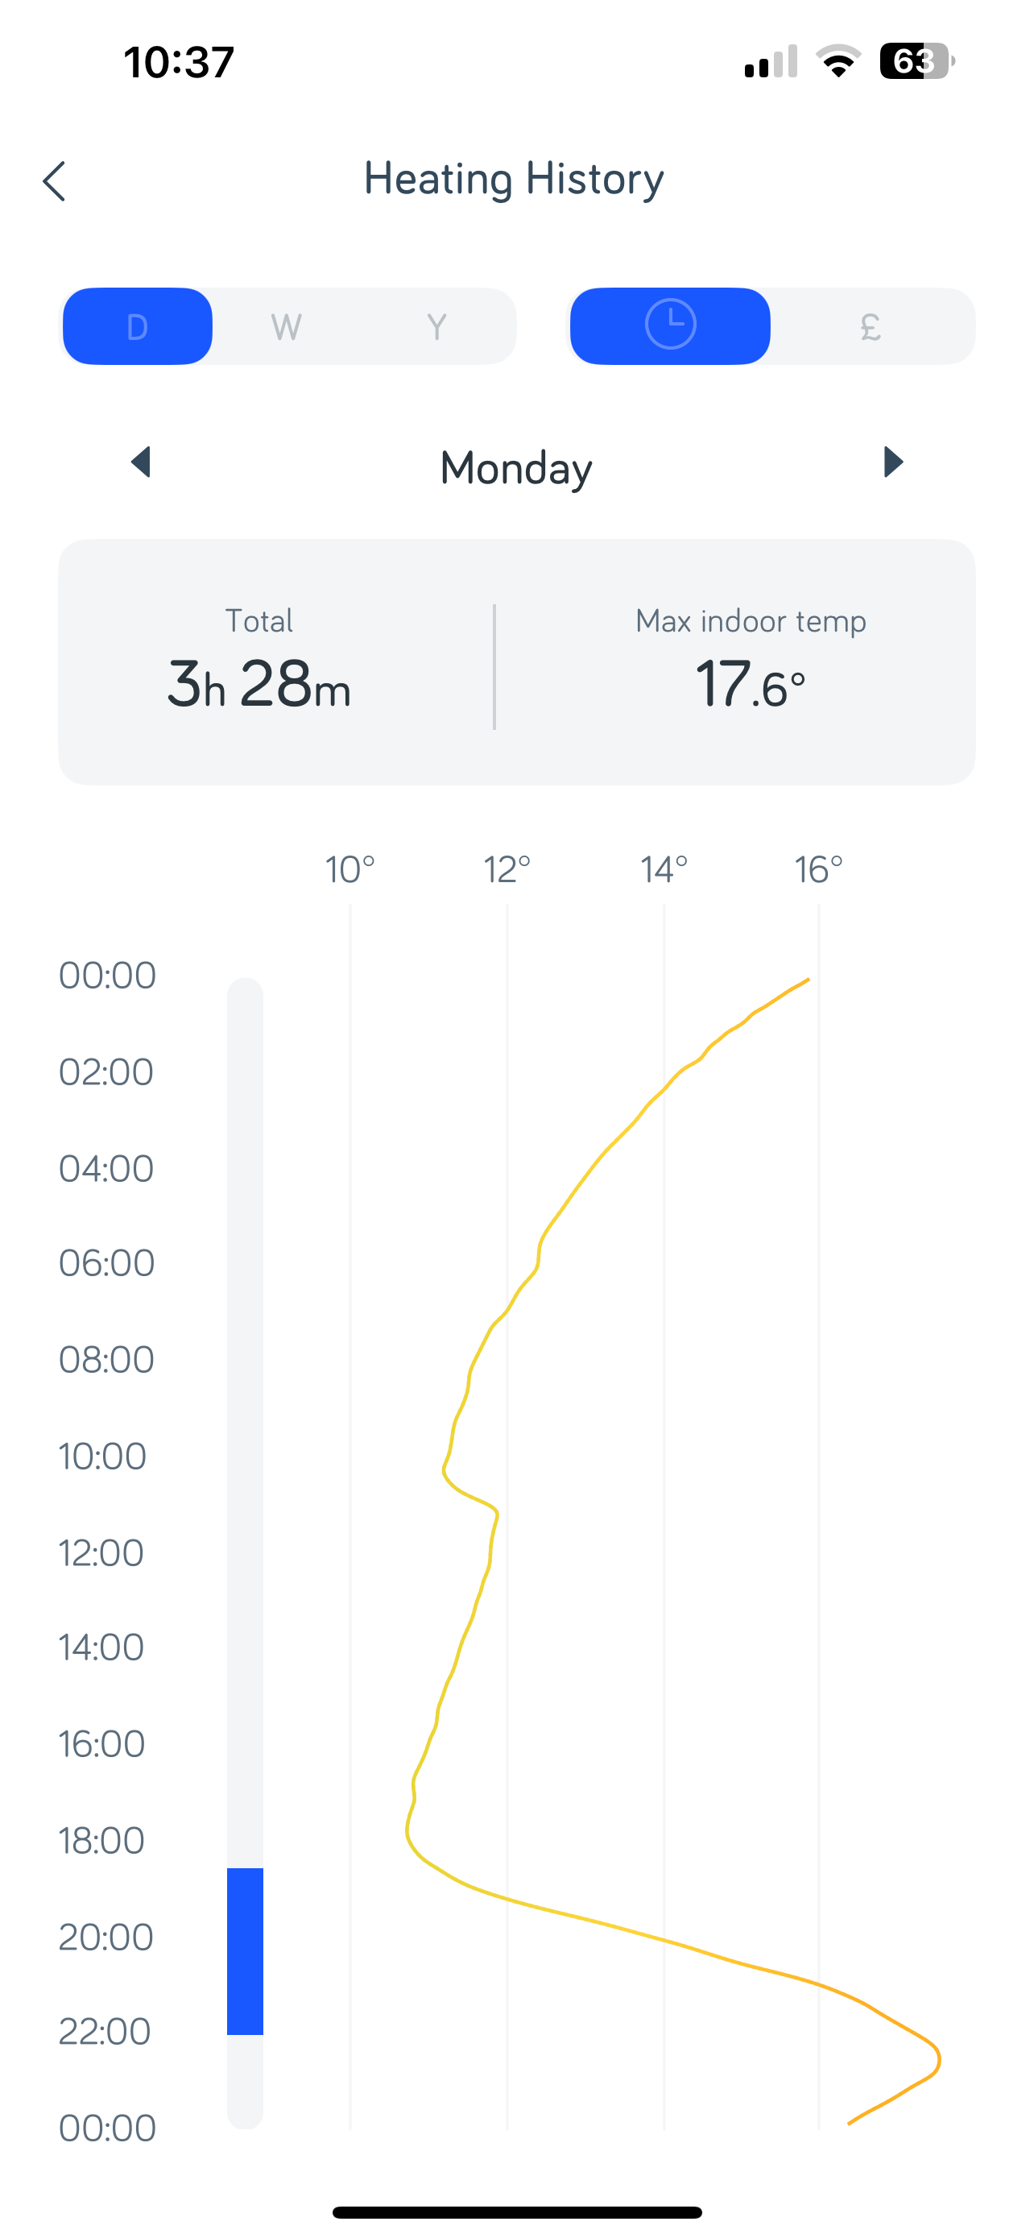Screen dimensions: 1034x2238
Task: Tap the Total 3h 28m summary
Action: (258, 662)
